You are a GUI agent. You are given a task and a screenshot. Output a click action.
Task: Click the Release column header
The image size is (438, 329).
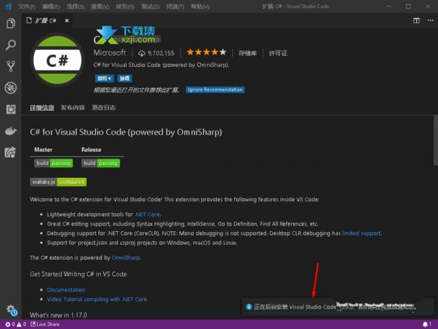[91, 150]
